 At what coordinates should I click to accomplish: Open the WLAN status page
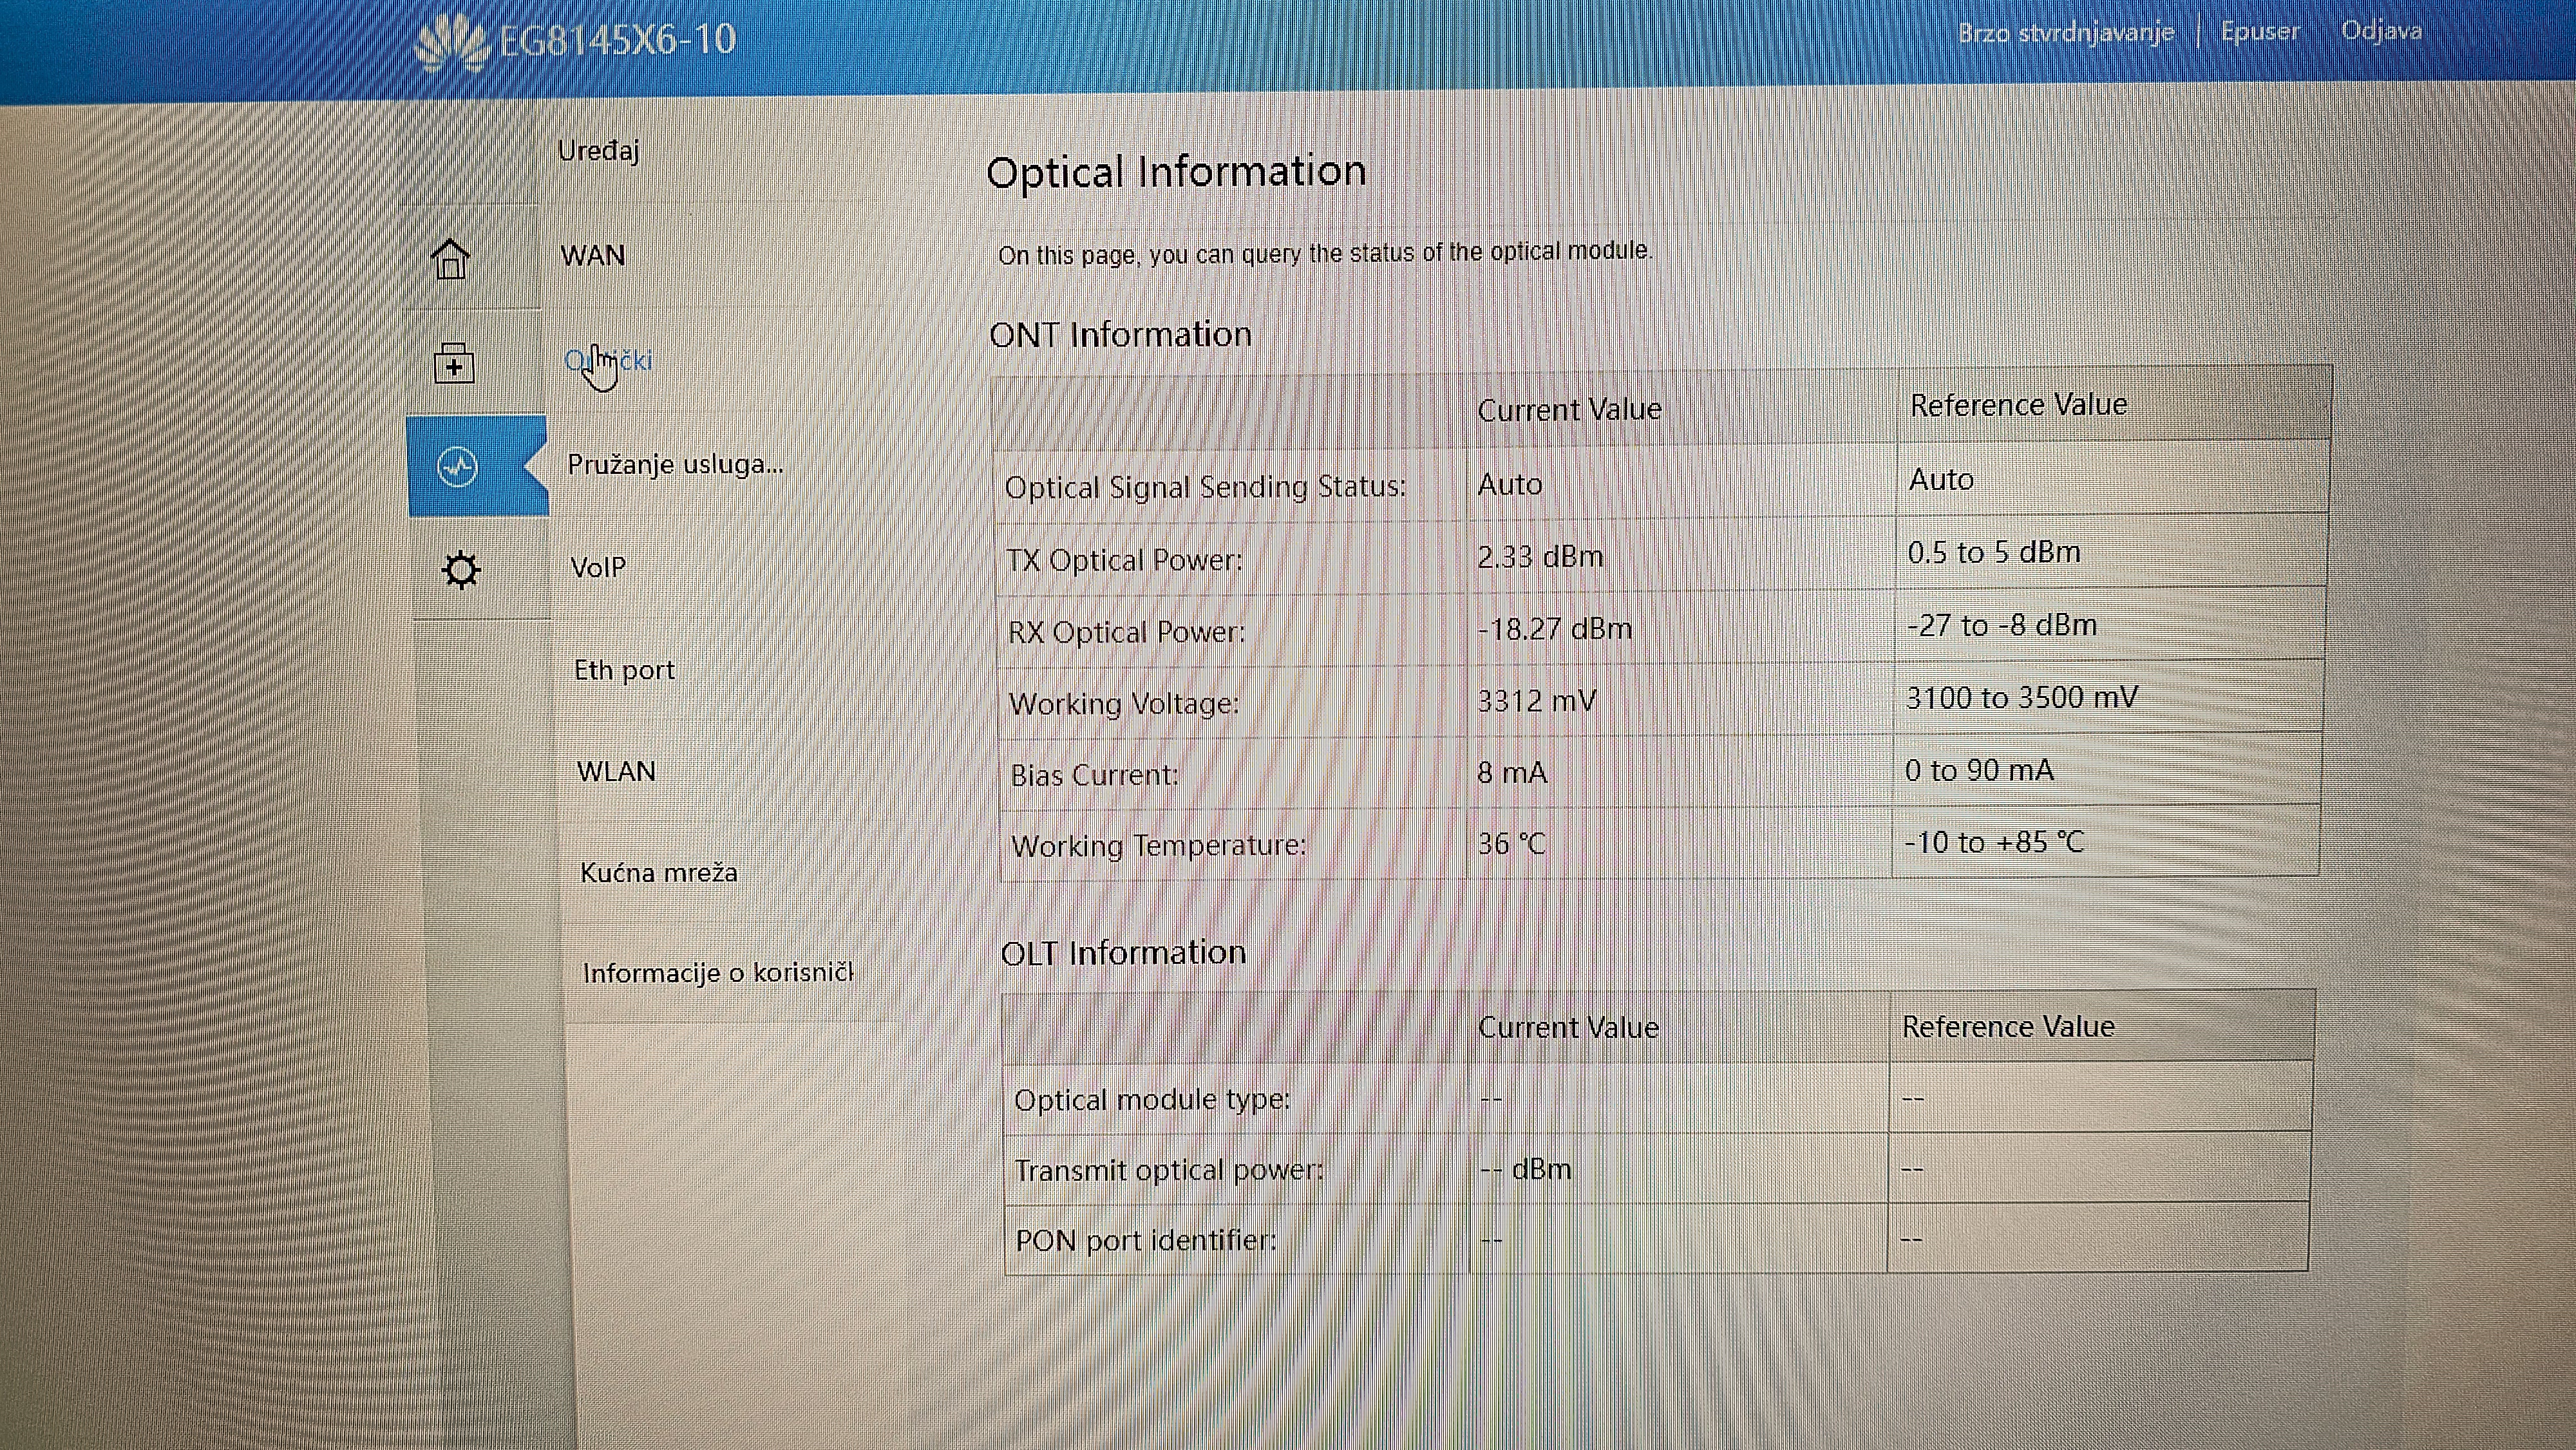click(x=616, y=771)
